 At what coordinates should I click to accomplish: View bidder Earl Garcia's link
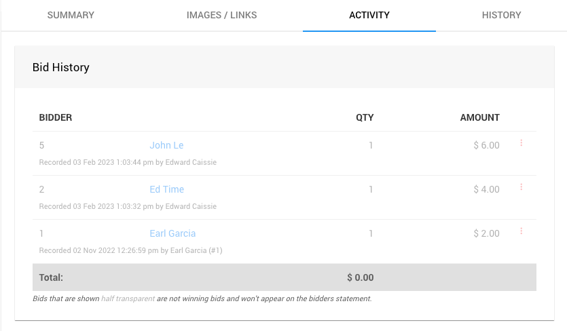click(x=172, y=233)
